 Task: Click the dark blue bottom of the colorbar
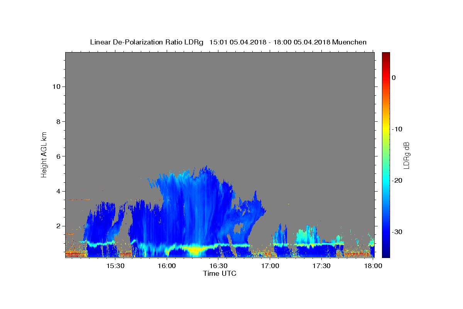(385, 254)
